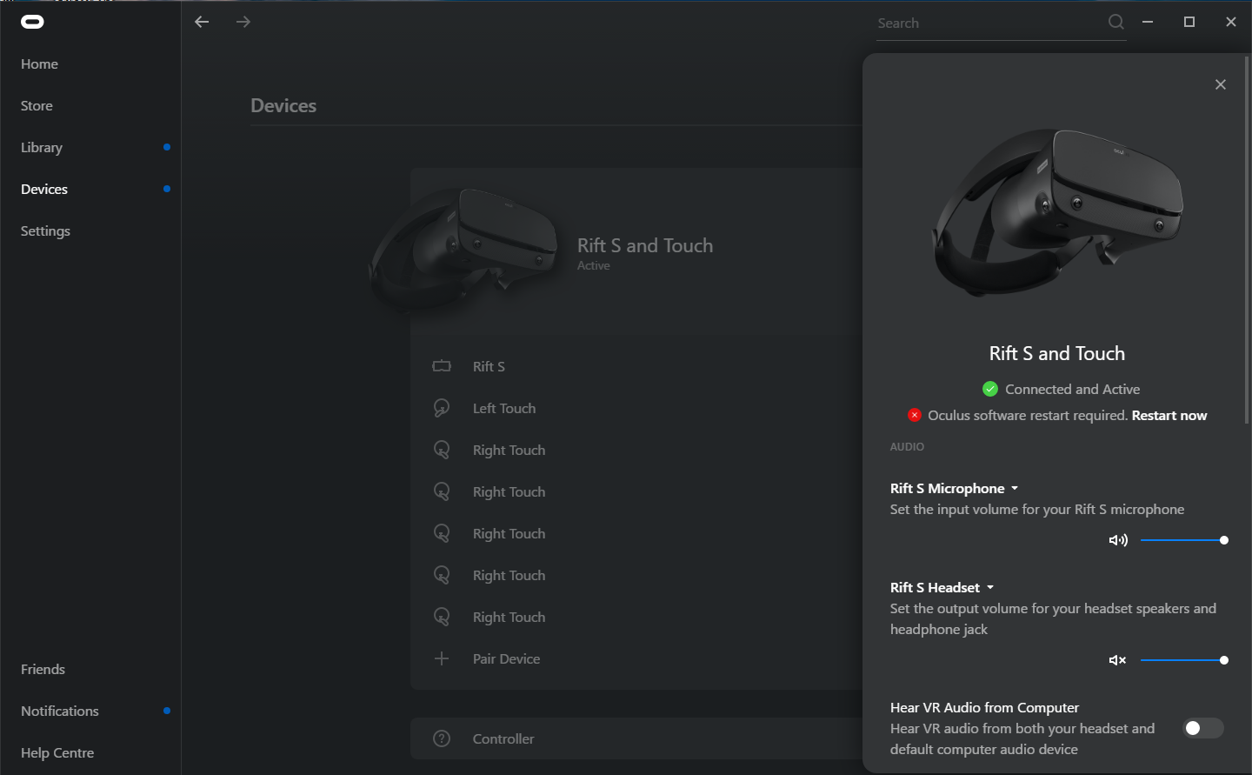Open the Rift S Microphone dropdown
Viewport: 1252px width, 775px height.
954,488
